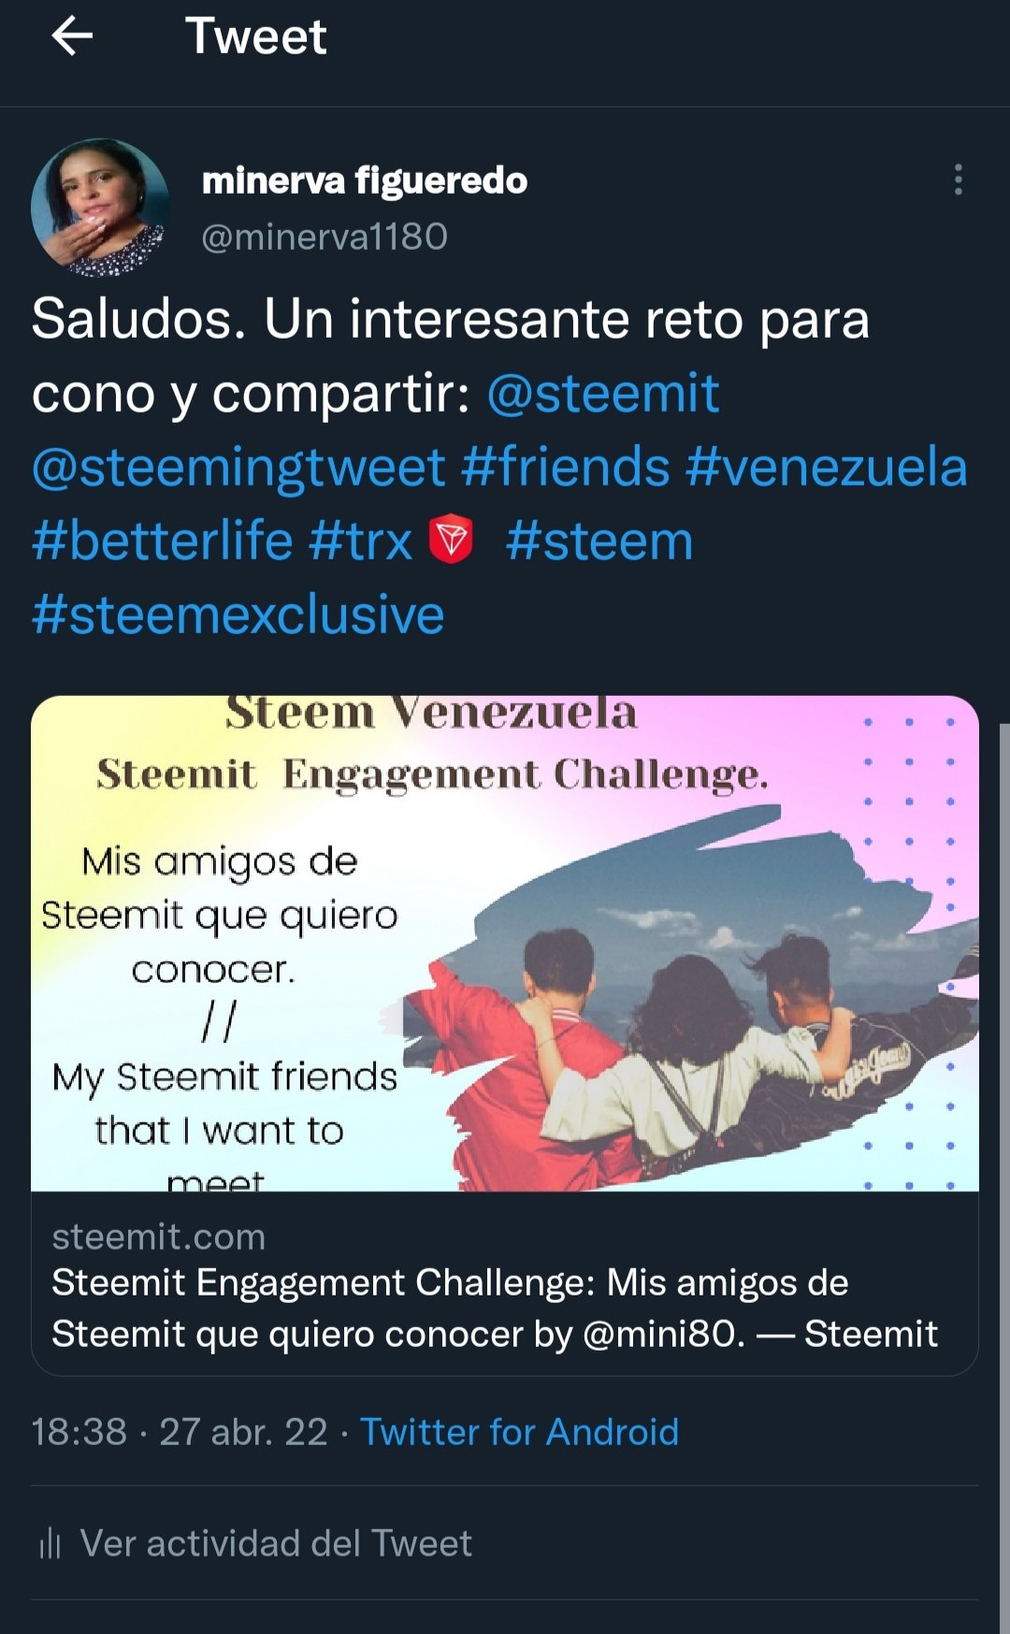The image size is (1010, 1634).
Task: Open the #steem hashtag
Action: [599, 541]
